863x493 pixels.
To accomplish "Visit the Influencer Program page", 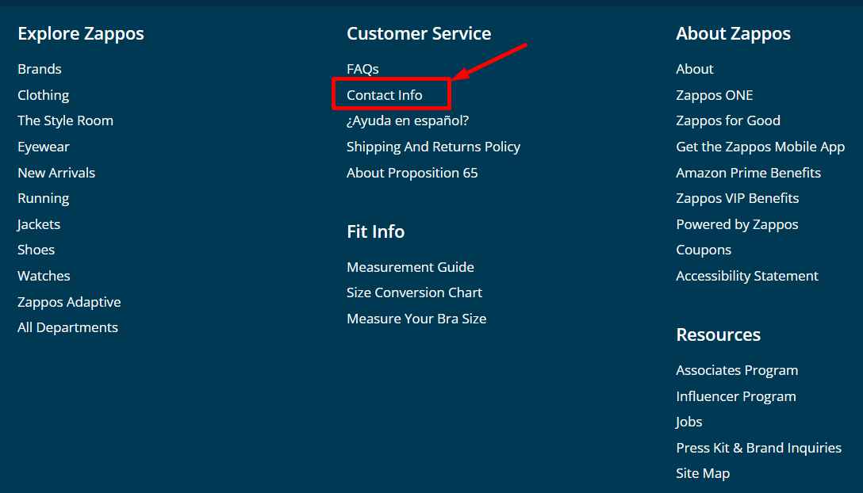I will click(x=735, y=396).
